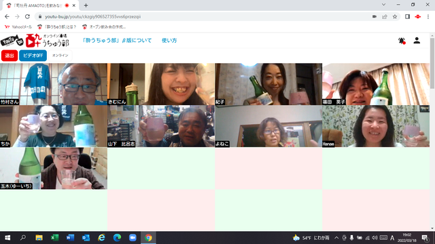Select きむにん video tile

tap(161, 84)
